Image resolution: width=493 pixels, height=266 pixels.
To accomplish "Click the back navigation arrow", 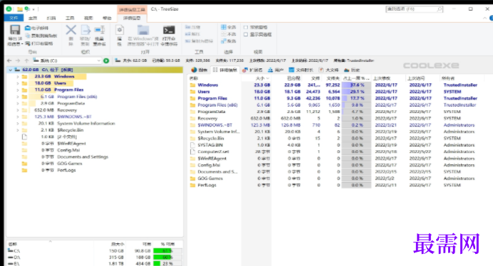I will pyautogui.click(x=9, y=60).
